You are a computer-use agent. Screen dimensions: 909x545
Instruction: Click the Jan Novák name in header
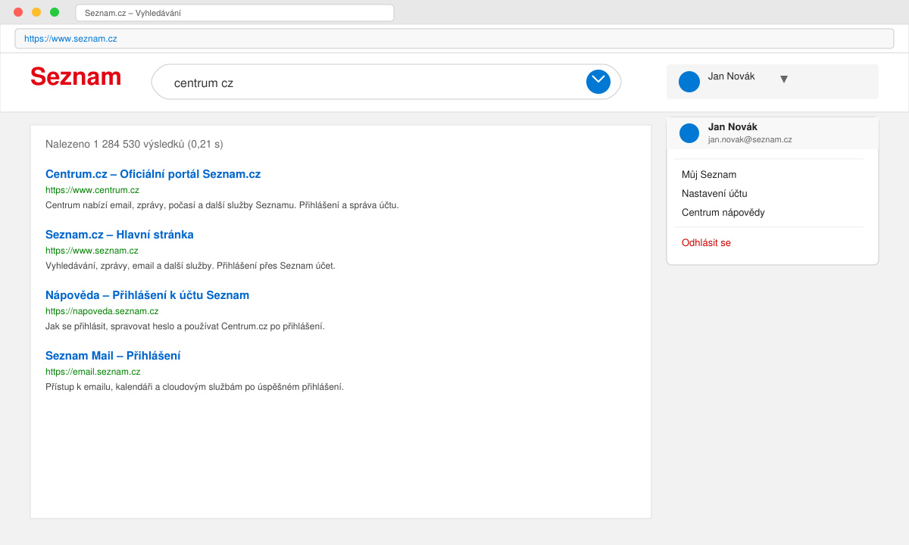(x=732, y=76)
